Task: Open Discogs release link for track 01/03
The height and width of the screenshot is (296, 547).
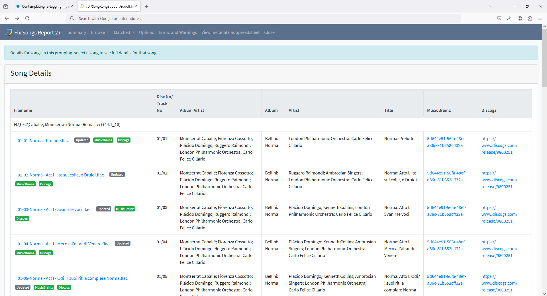Action: click(x=499, y=214)
